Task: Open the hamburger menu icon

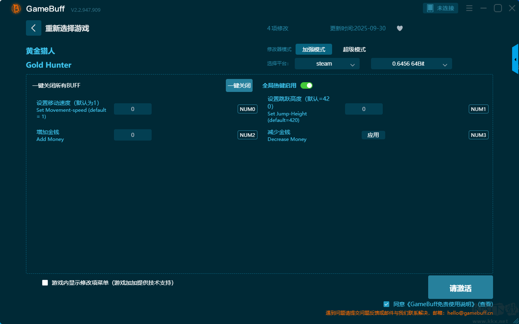Action: pyautogui.click(x=469, y=8)
